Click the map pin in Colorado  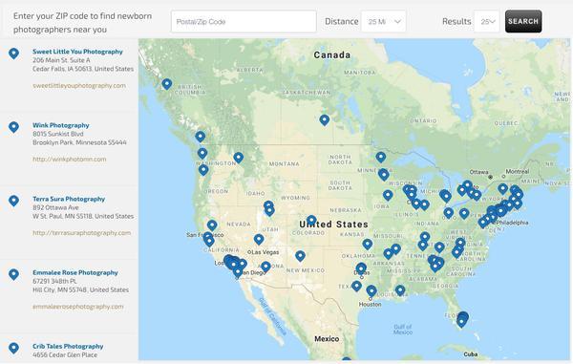point(311,220)
